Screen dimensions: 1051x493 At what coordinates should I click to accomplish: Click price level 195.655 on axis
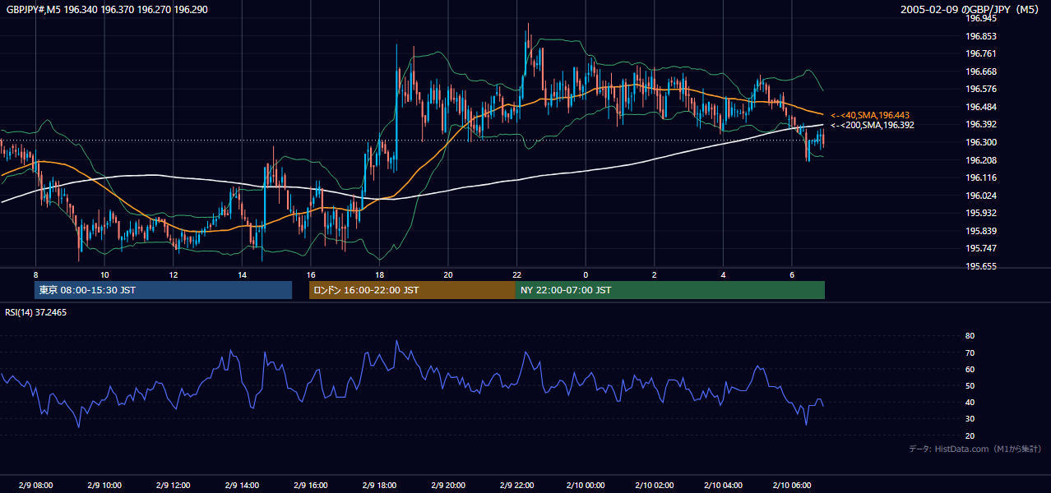980,266
